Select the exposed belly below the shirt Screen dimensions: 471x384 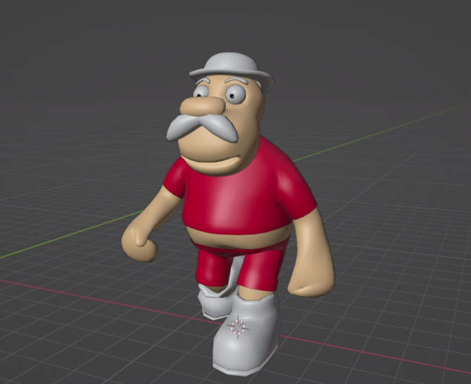[240, 239]
